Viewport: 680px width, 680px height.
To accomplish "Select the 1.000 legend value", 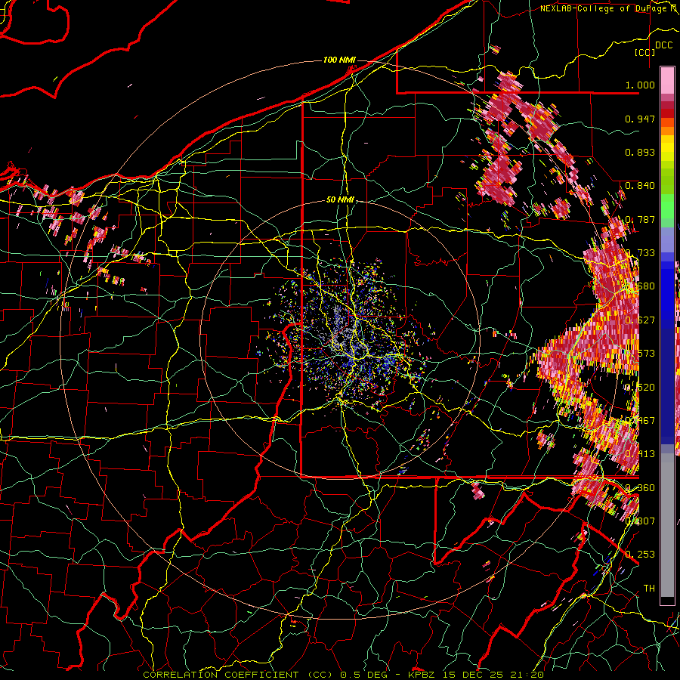I will (640, 85).
